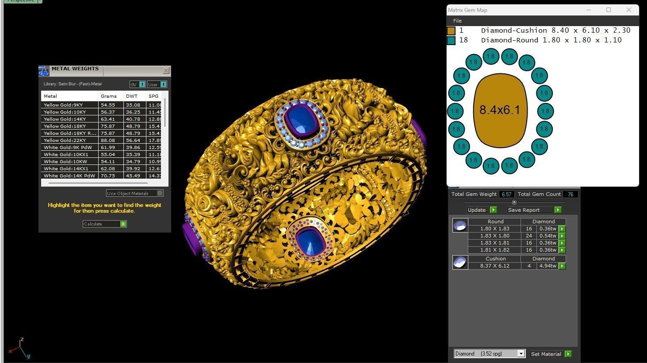The height and width of the screenshot is (363, 647).
Task: Close the Metal Weights panel
Action: [x=166, y=70]
